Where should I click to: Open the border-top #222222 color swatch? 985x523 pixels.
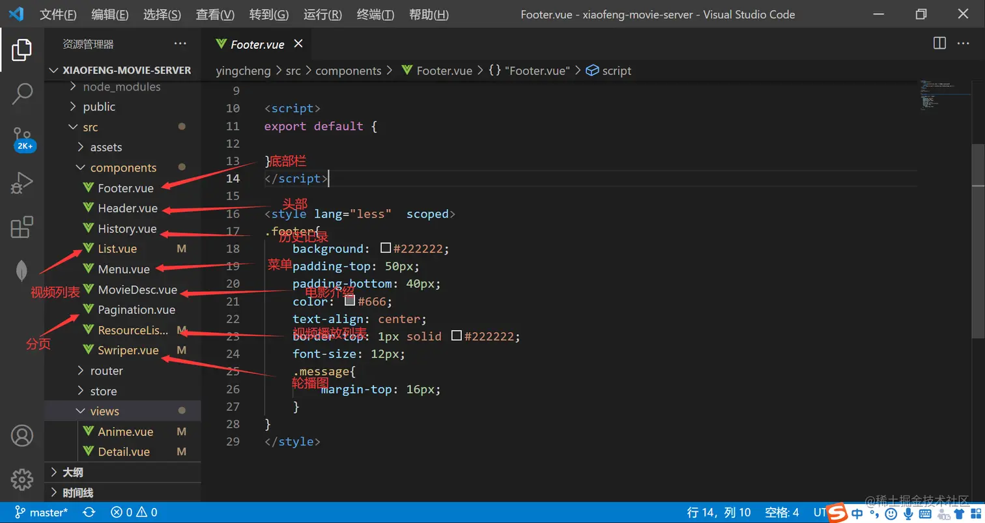[x=457, y=336]
